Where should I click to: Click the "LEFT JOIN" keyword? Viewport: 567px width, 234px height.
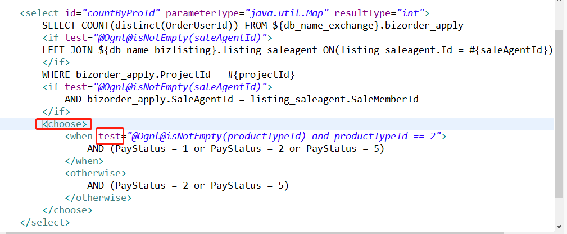tap(67, 50)
